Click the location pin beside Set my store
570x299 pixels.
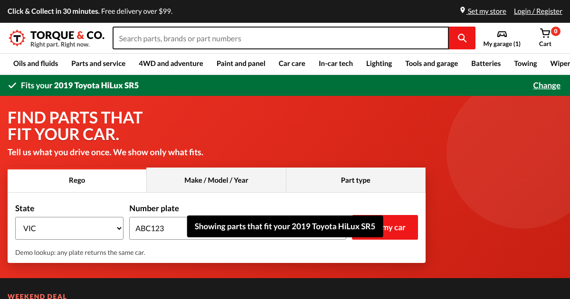pyautogui.click(x=463, y=10)
